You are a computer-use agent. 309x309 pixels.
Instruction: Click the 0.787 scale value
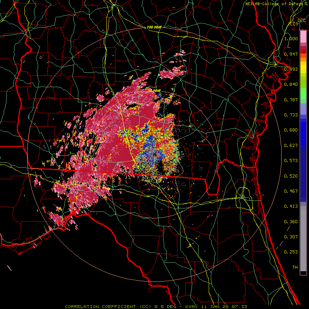point(291,100)
